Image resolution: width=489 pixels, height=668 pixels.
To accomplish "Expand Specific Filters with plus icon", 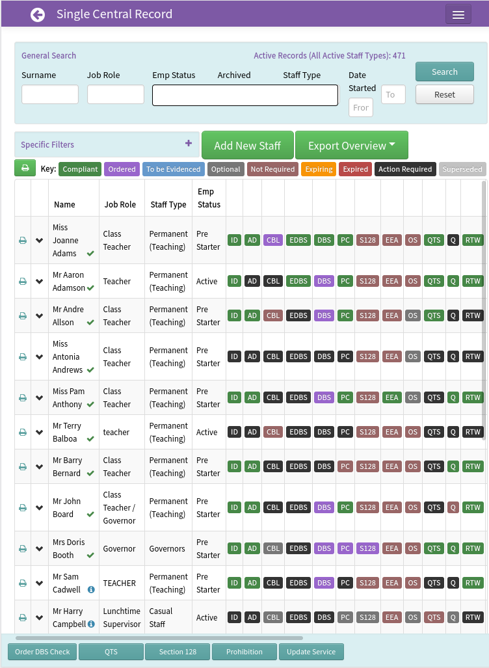I will point(189,144).
